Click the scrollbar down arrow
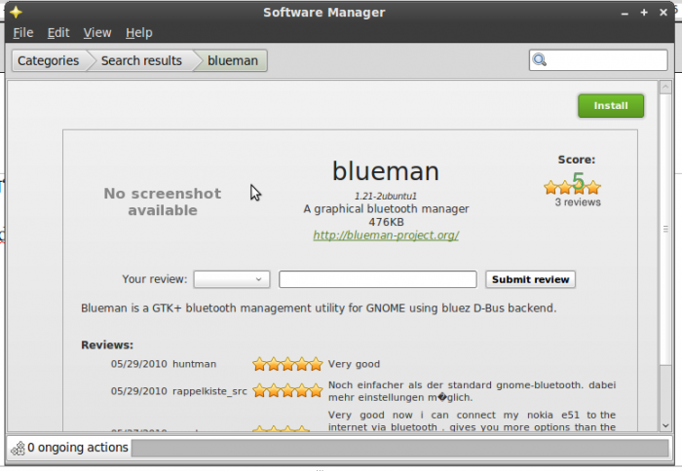 tap(665, 426)
